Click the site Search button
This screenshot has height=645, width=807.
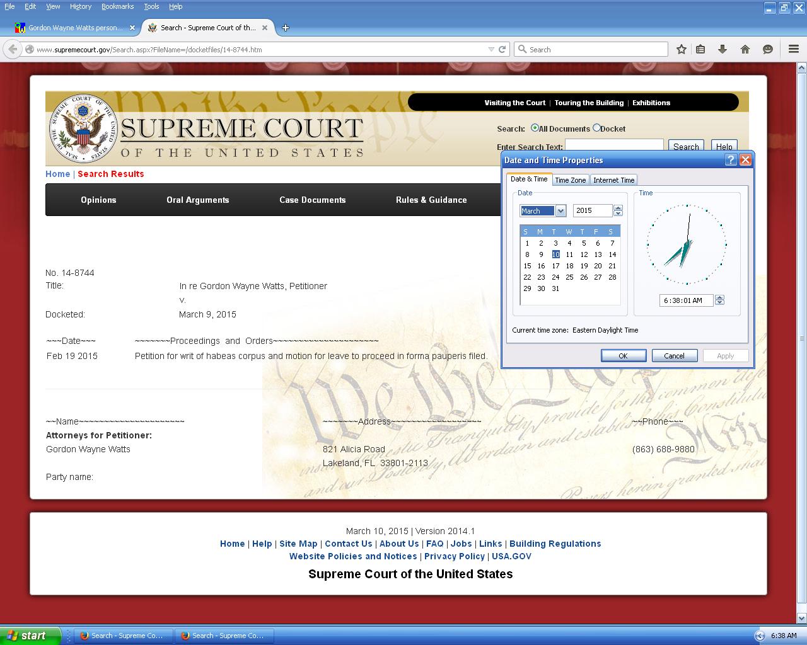coord(686,147)
